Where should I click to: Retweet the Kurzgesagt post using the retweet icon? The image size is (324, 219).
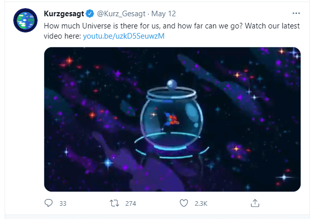coord(114,203)
